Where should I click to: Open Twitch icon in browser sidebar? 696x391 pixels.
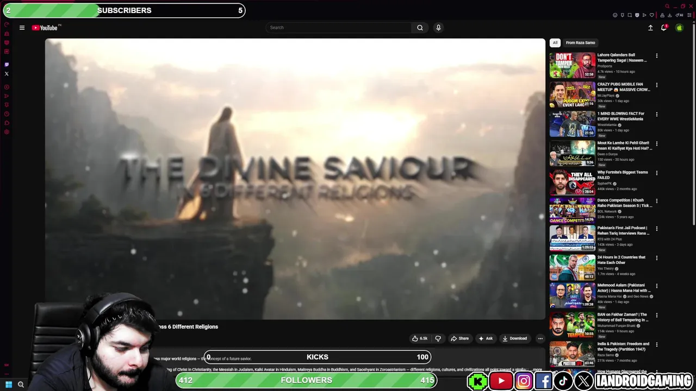click(7, 64)
